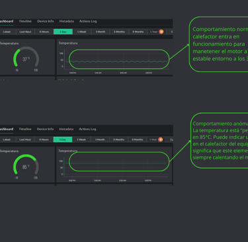The image size is (248, 242).
Task: Select 3 Months range in the 37° dashboard
Action: click(119, 32)
